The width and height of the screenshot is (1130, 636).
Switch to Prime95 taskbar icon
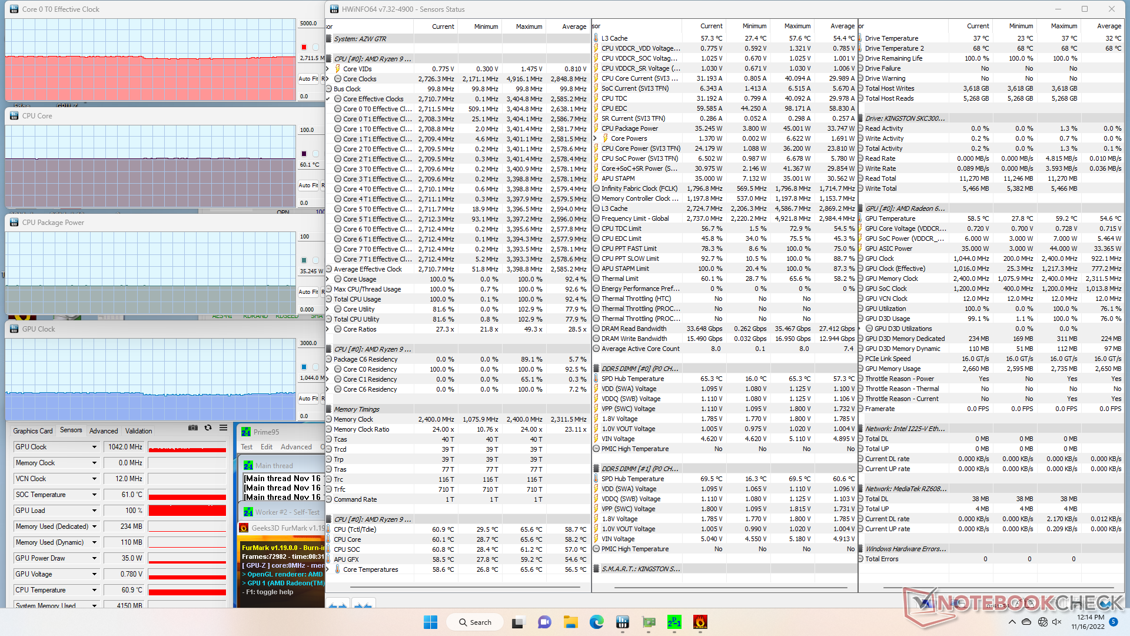click(x=674, y=622)
